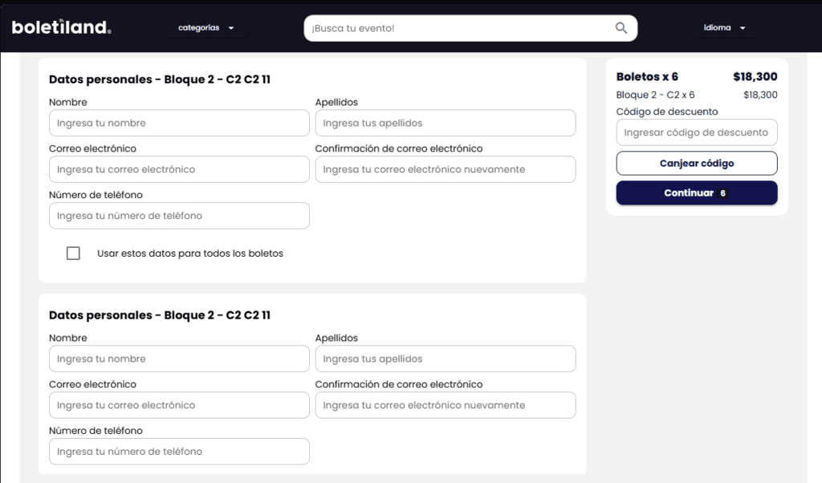Click the boletiland logo
Viewport: 822px width, 483px height.
[62, 27]
